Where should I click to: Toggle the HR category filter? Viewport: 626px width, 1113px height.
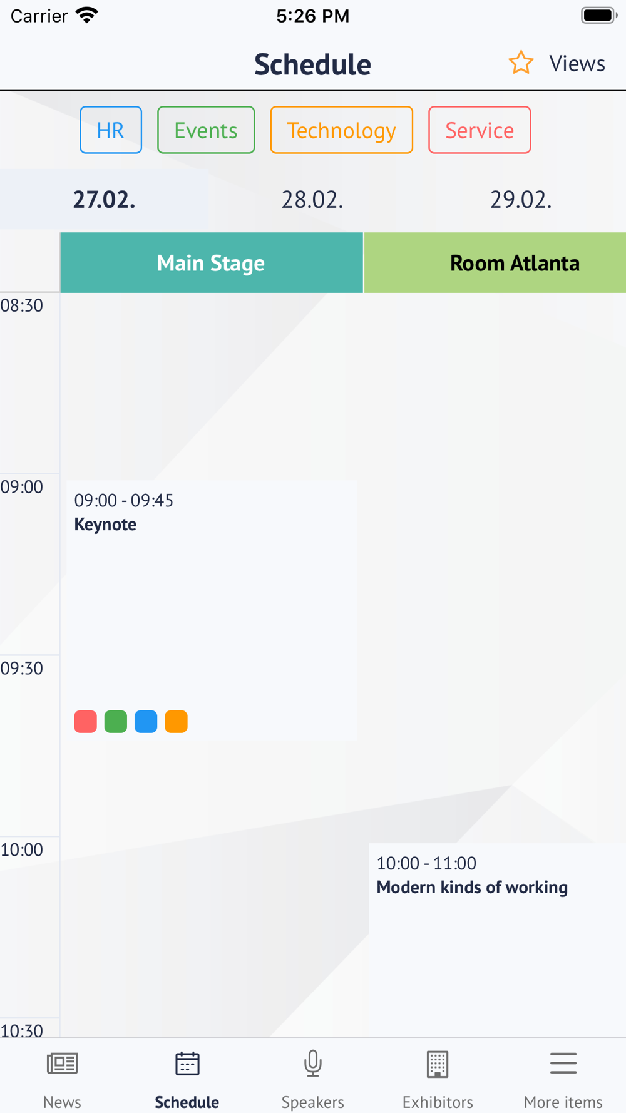[x=111, y=130]
